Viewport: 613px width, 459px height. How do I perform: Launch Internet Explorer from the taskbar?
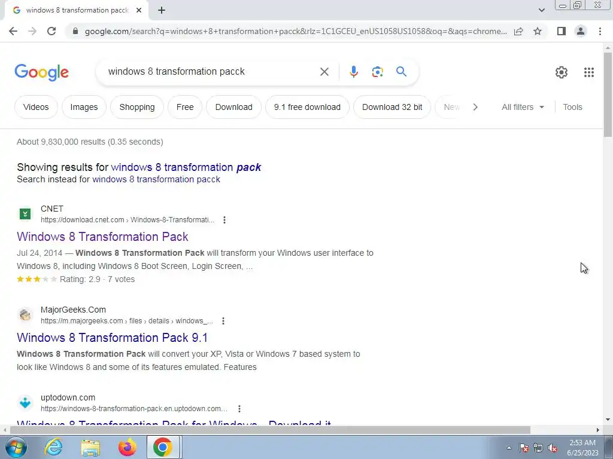coord(53,447)
